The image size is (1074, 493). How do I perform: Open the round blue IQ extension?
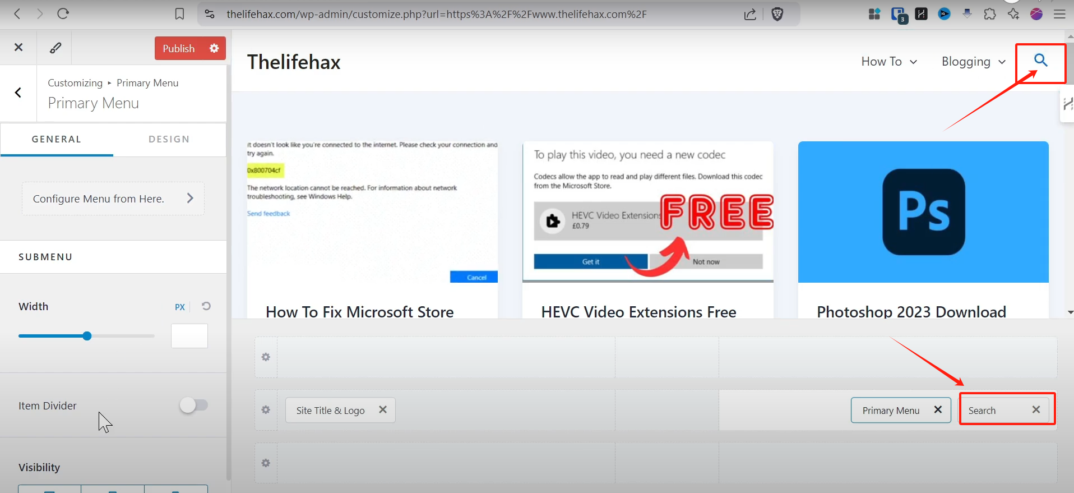[x=945, y=14]
